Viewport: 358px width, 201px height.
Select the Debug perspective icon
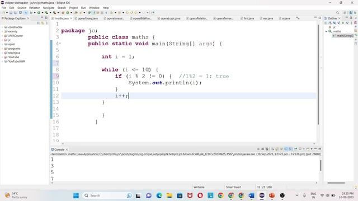pyautogui.click(x=355, y=13)
